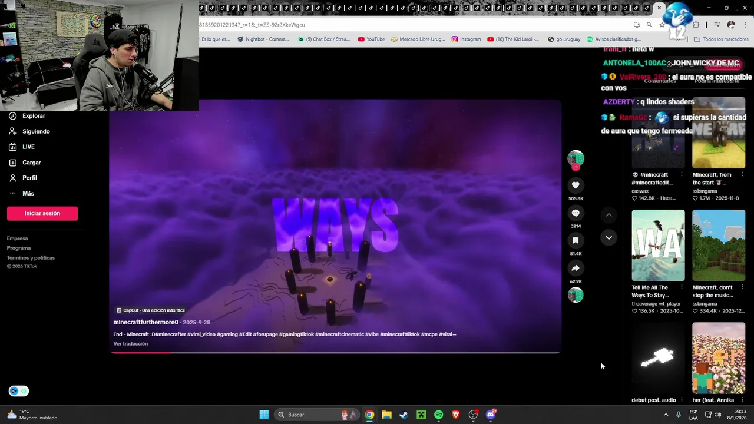Open 'Minecraft, from the start' thumbnail
The width and height of the screenshot is (754, 424).
(x=719, y=133)
